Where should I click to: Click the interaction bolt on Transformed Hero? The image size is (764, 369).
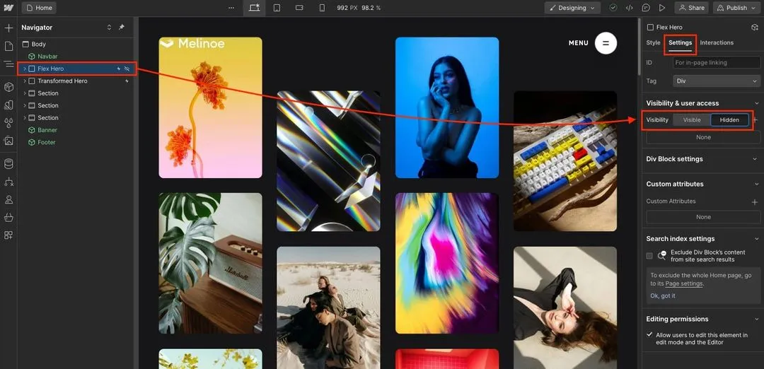127,81
